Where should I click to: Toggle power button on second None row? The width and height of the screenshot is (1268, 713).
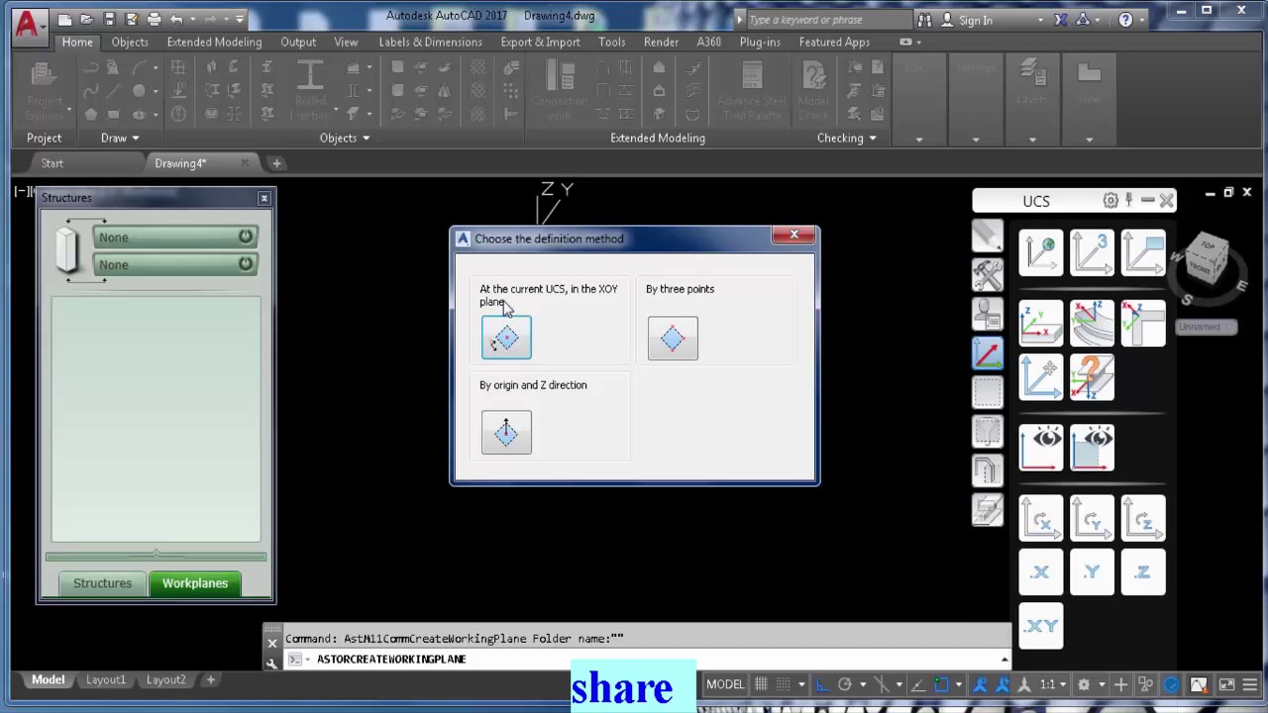point(245,264)
